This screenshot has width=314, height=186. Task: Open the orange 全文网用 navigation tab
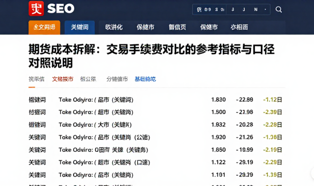[44, 27]
